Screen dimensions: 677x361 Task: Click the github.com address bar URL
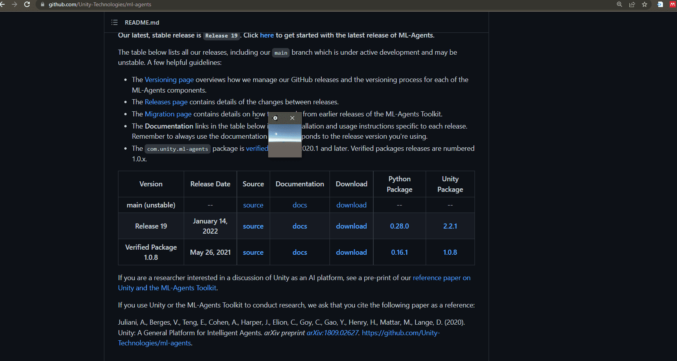[x=100, y=4]
